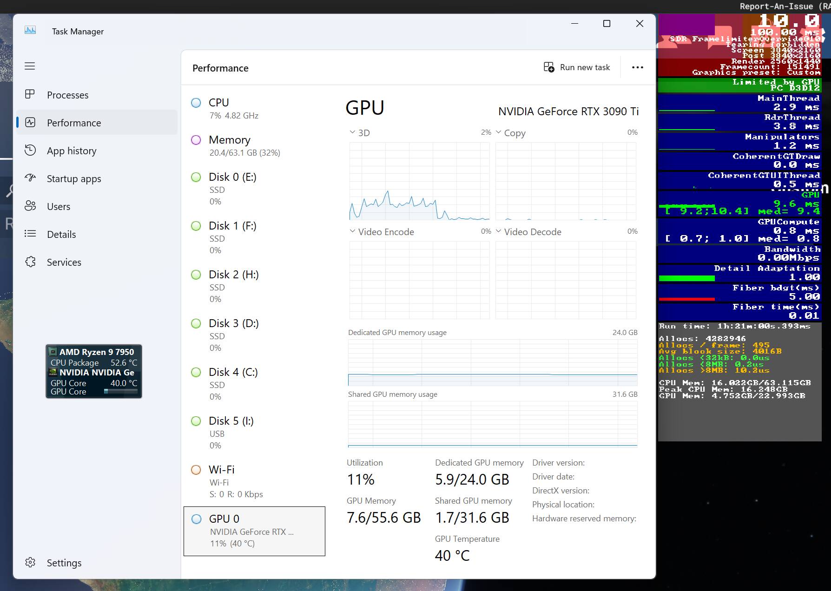The height and width of the screenshot is (591, 831).
Task: Open the Video Decode graph dropdown
Action: [499, 231]
